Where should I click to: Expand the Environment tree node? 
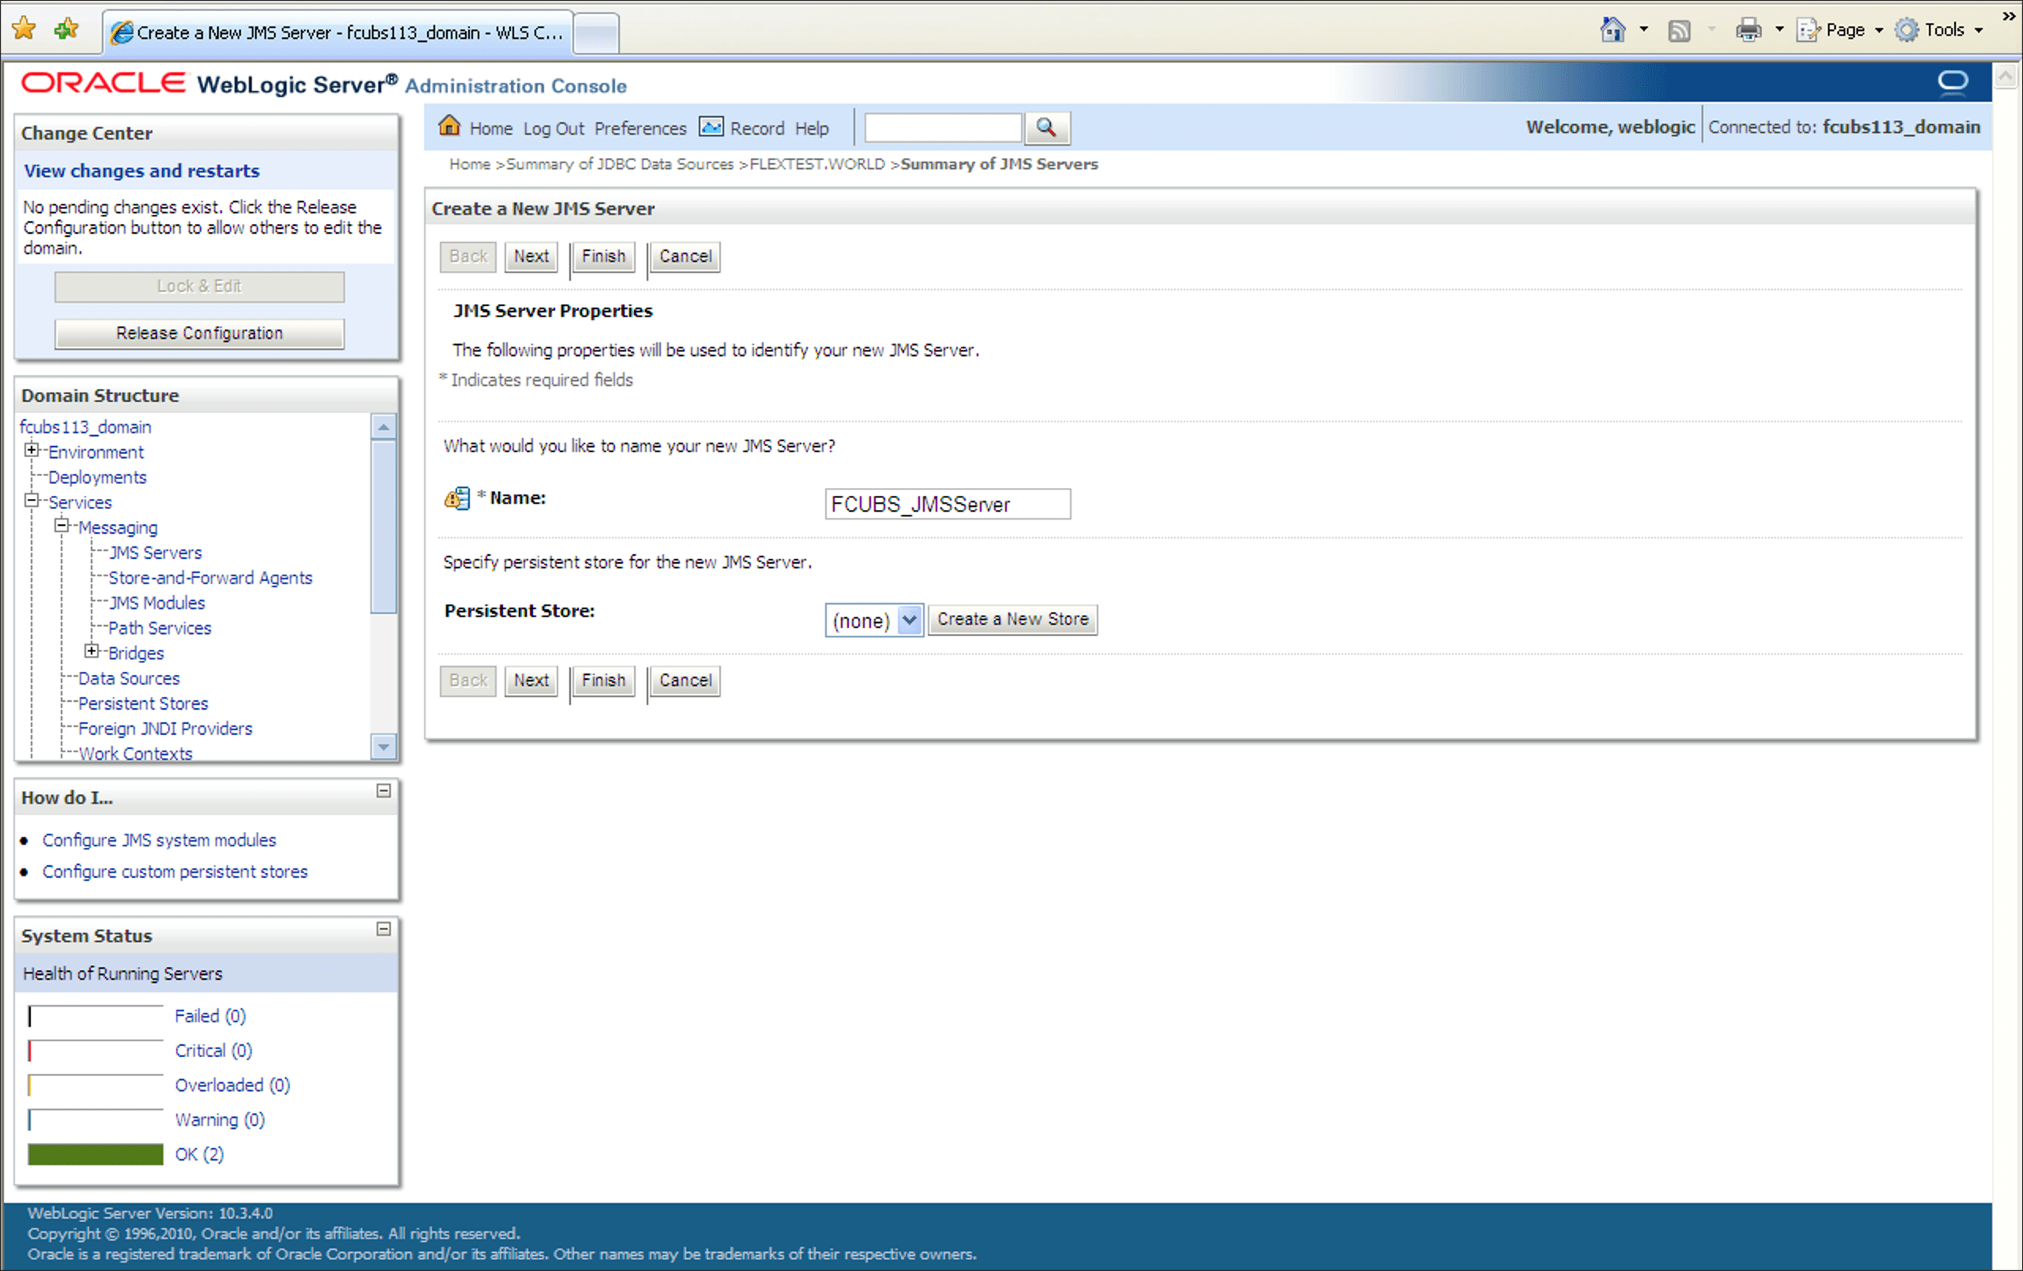point(32,450)
